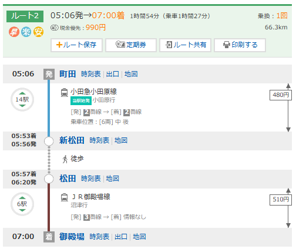Open 地図 link for 新松田 station
The height and width of the screenshot is (249, 296).
click(121, 140)
